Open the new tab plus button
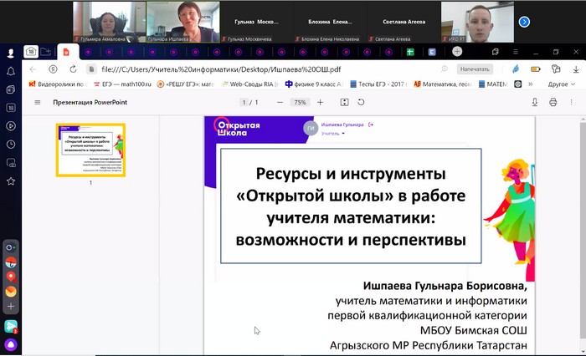586x356 pixels. (457, 52)
